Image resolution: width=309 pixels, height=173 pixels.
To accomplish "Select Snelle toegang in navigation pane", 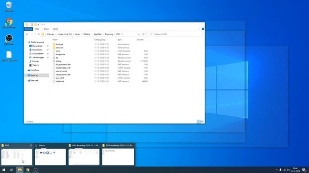I will pyautogui.click(x=38, y=42).
